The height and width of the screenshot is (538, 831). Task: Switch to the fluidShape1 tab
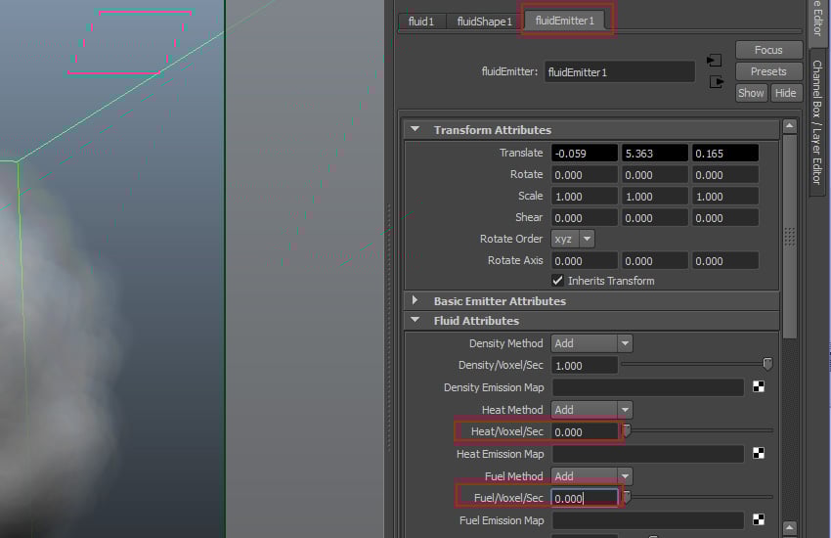pos(484,22)
